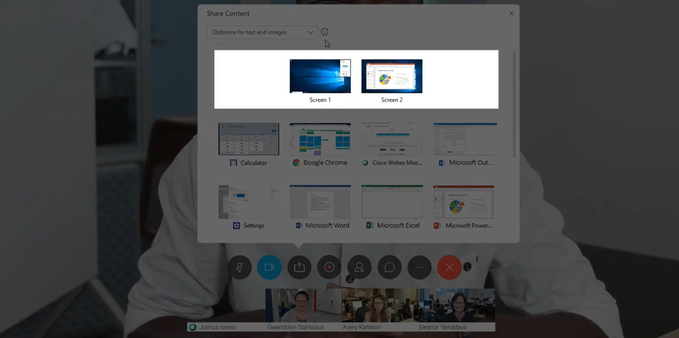Viewport: 679px width, 338px height.
Task: Click the info icon next to optimize dropdown
Action: 324,32
